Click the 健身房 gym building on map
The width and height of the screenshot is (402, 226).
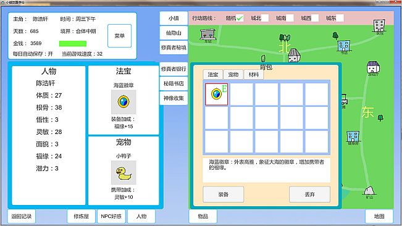coord(353,136)
